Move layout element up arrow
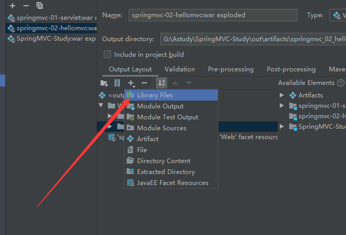The width and height of the screenshot is (346, 235). point(175,83)
